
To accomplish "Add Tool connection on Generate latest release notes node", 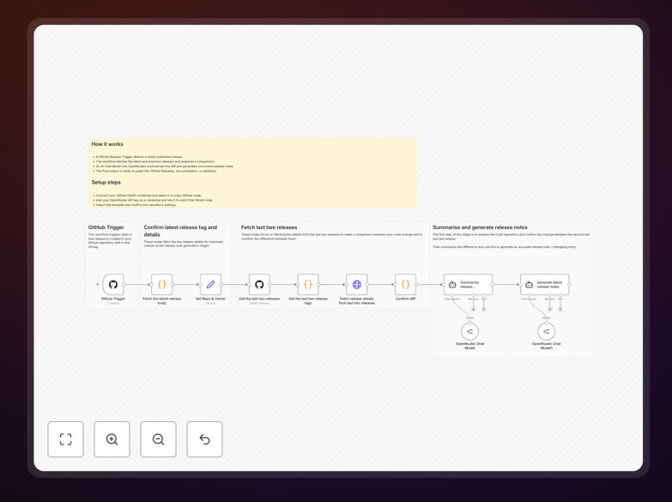I will pyautogui.click(x=560, y=309).
